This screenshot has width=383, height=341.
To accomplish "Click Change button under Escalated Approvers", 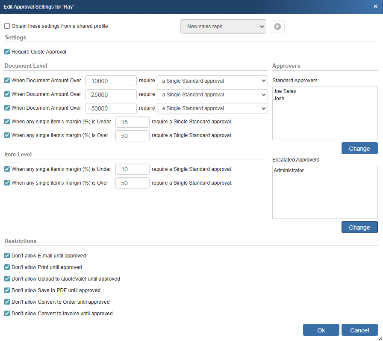I will pos(359,227).
